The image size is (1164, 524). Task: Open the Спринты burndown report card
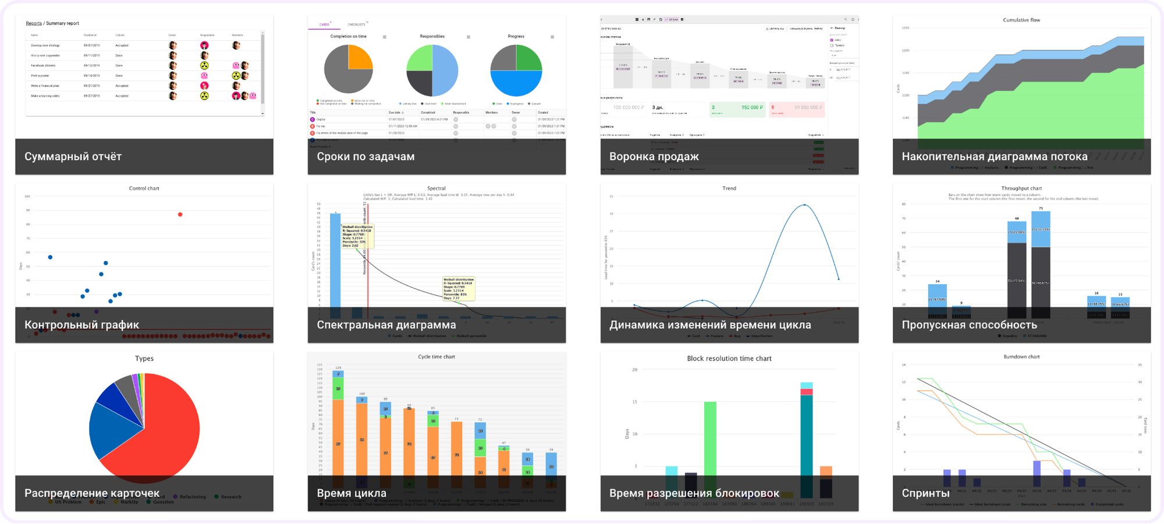coord(1021,431)
